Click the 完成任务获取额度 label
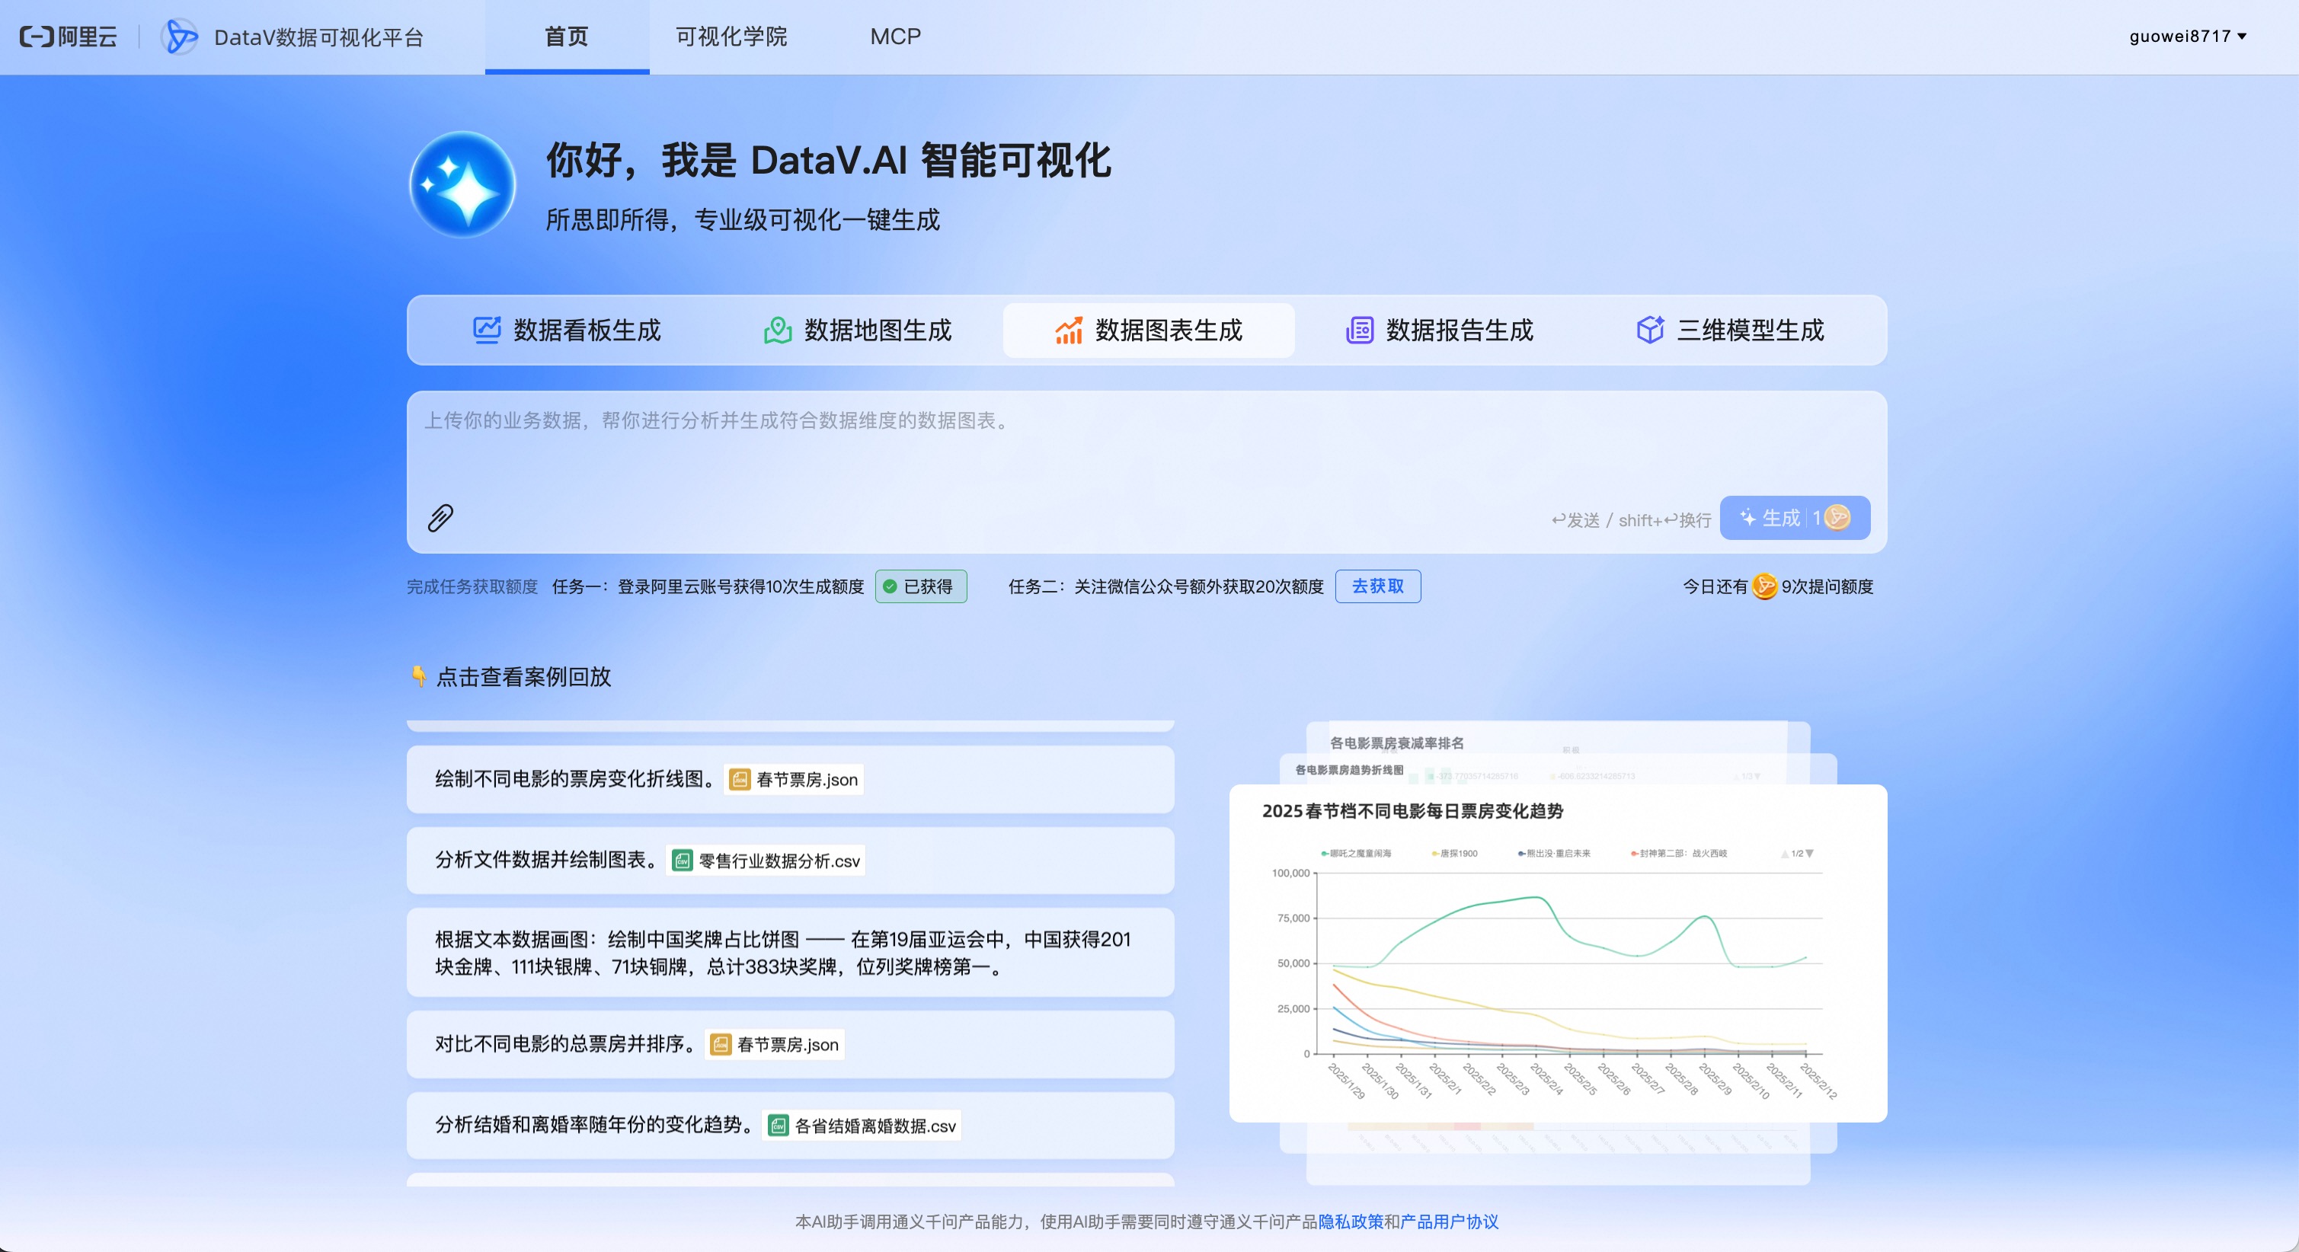 (472, 586)
